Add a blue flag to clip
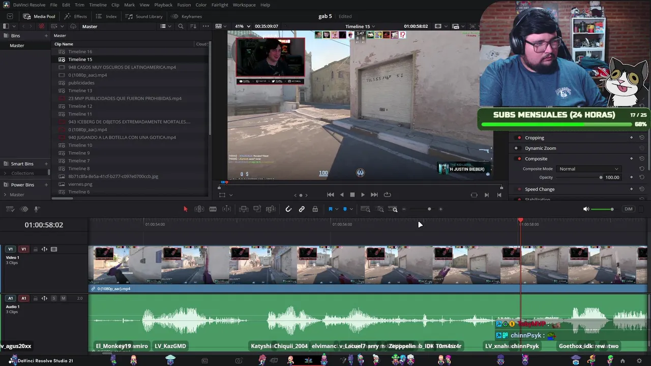 pyautogui.click(x=330, y=209)
